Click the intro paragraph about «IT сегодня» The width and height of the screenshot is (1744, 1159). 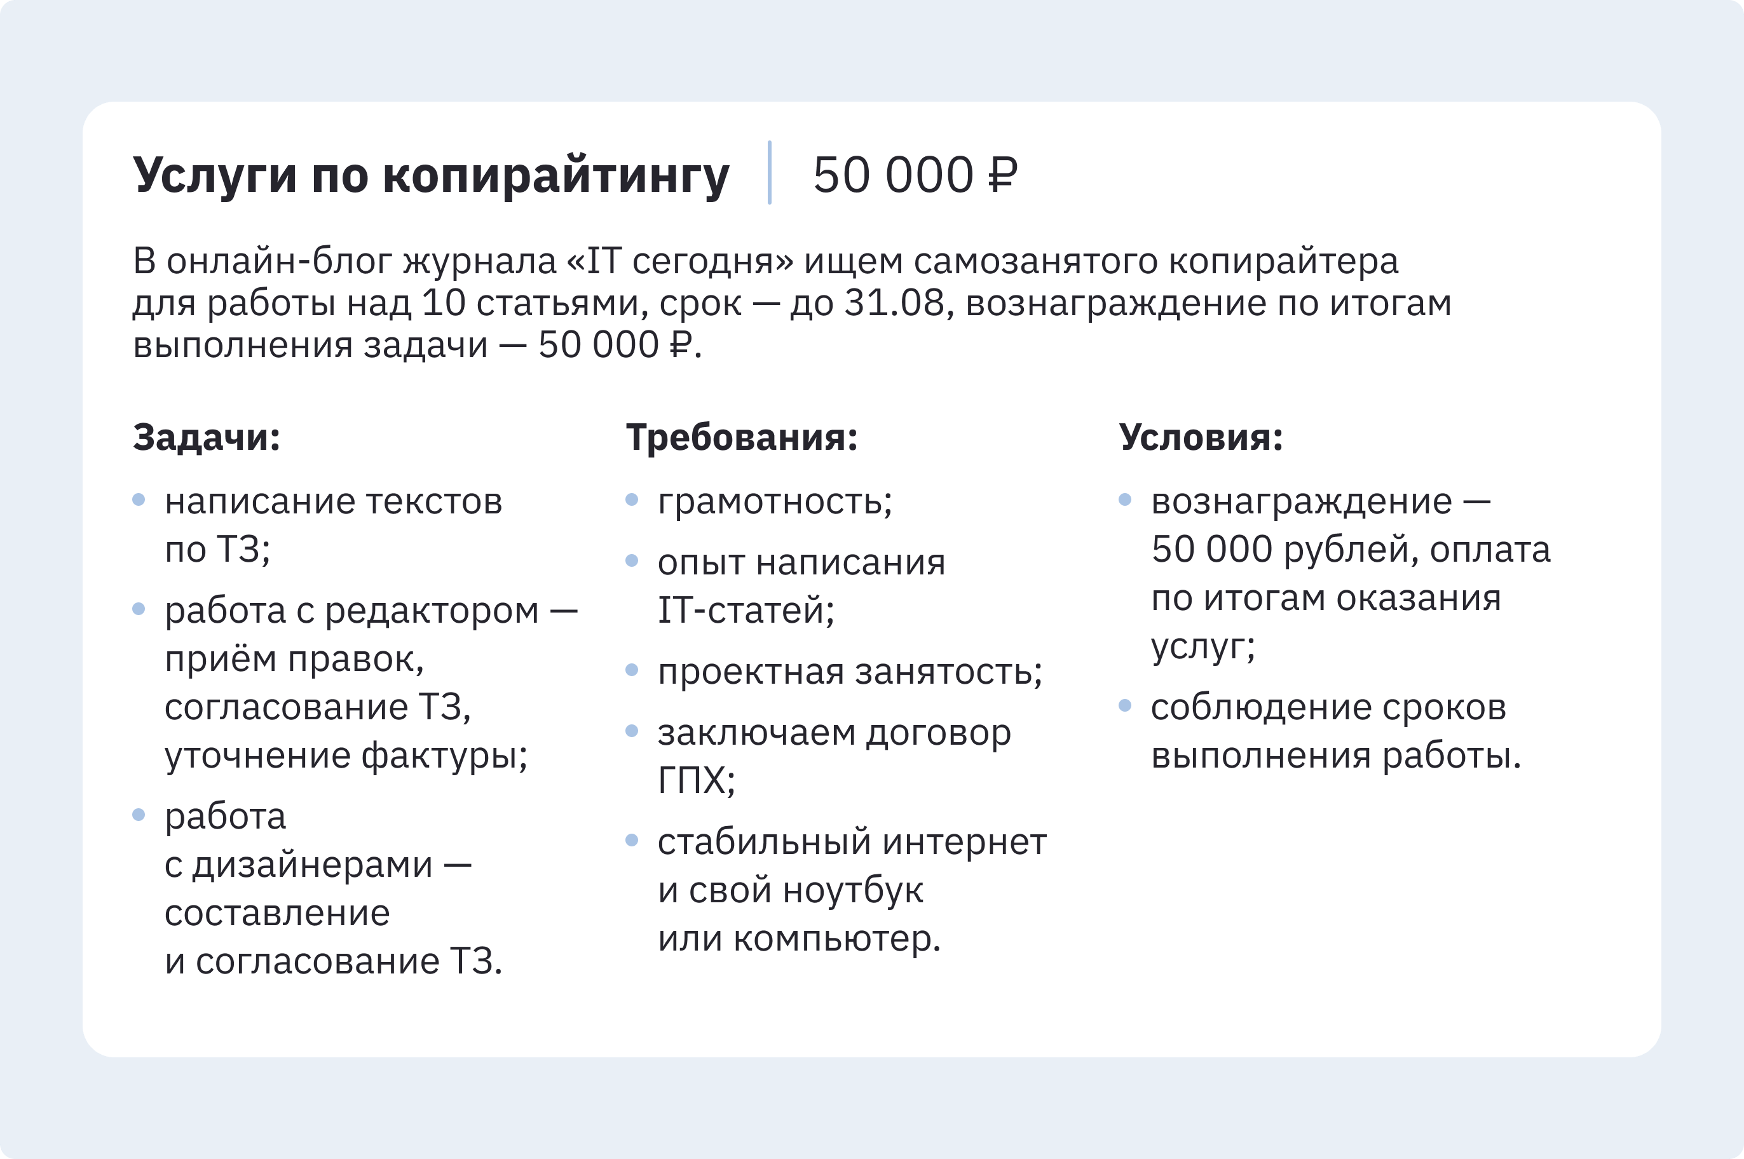tap(792, 302)
